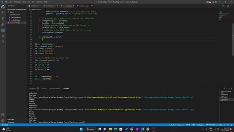Image resolution: width=234 pixels, height=132 pixels.
Task: Open the Run menu
Action: (33, 2)
